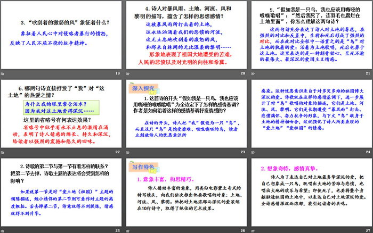Click the animation icon below slide 20
Image resolution: width=373 pixels, height=233 pixels.
(127, 73)
